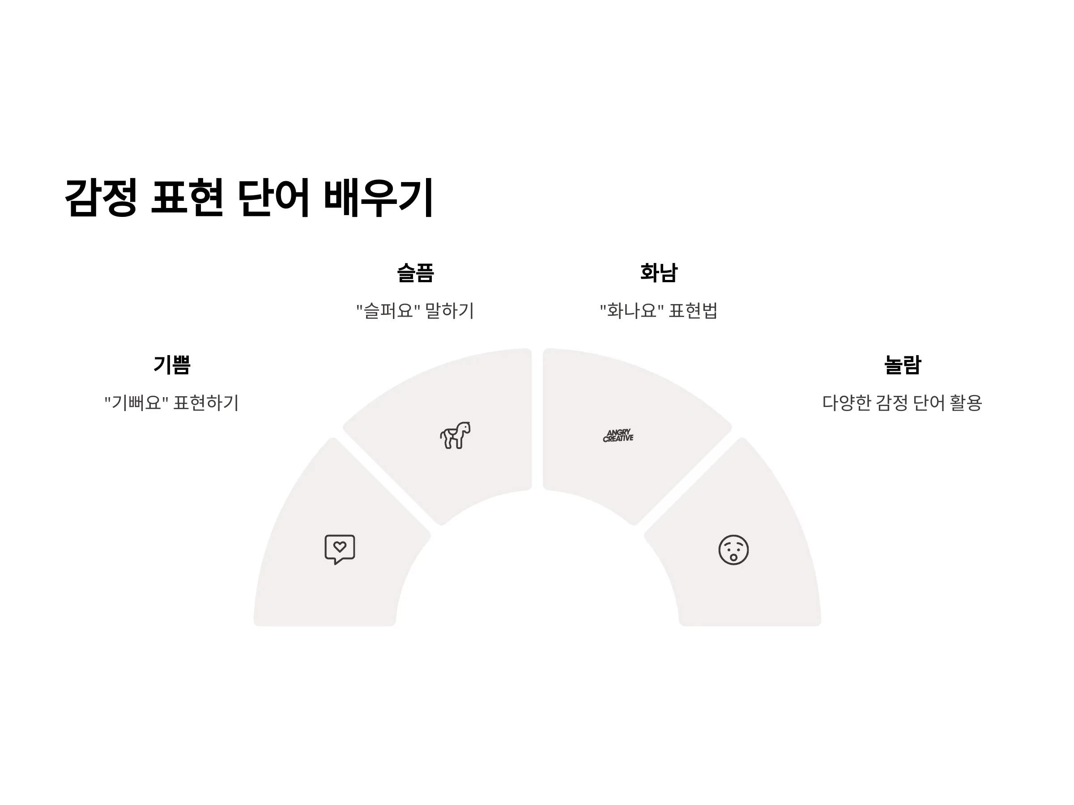Click the heart speech bubble icon
The image size is (1074, 805).
point(340,549)
